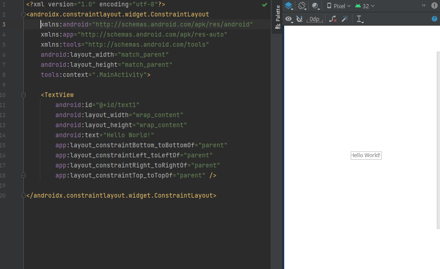Collapse the ConstraintLayout opening tag fold
Viewport: 440px width, 269px height.
[x=23, y=15]
